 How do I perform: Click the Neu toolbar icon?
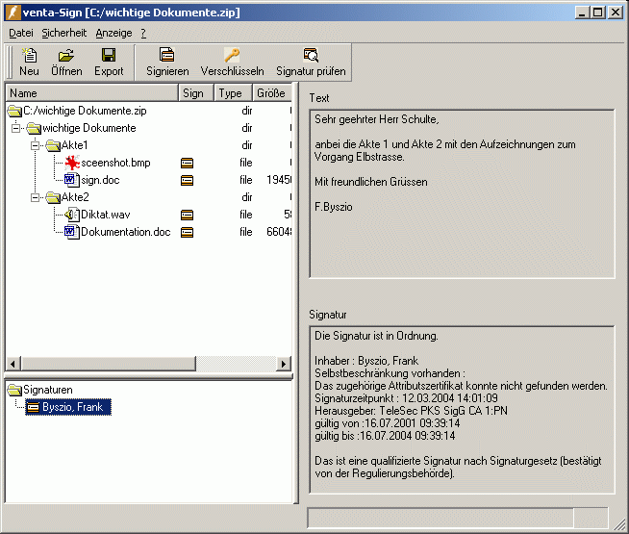pyautogui.click(x=29, y=56)
